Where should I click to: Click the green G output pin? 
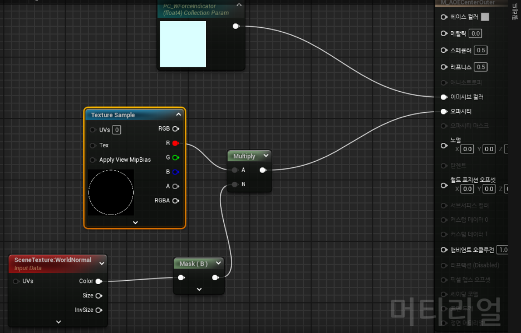(176, 157)
